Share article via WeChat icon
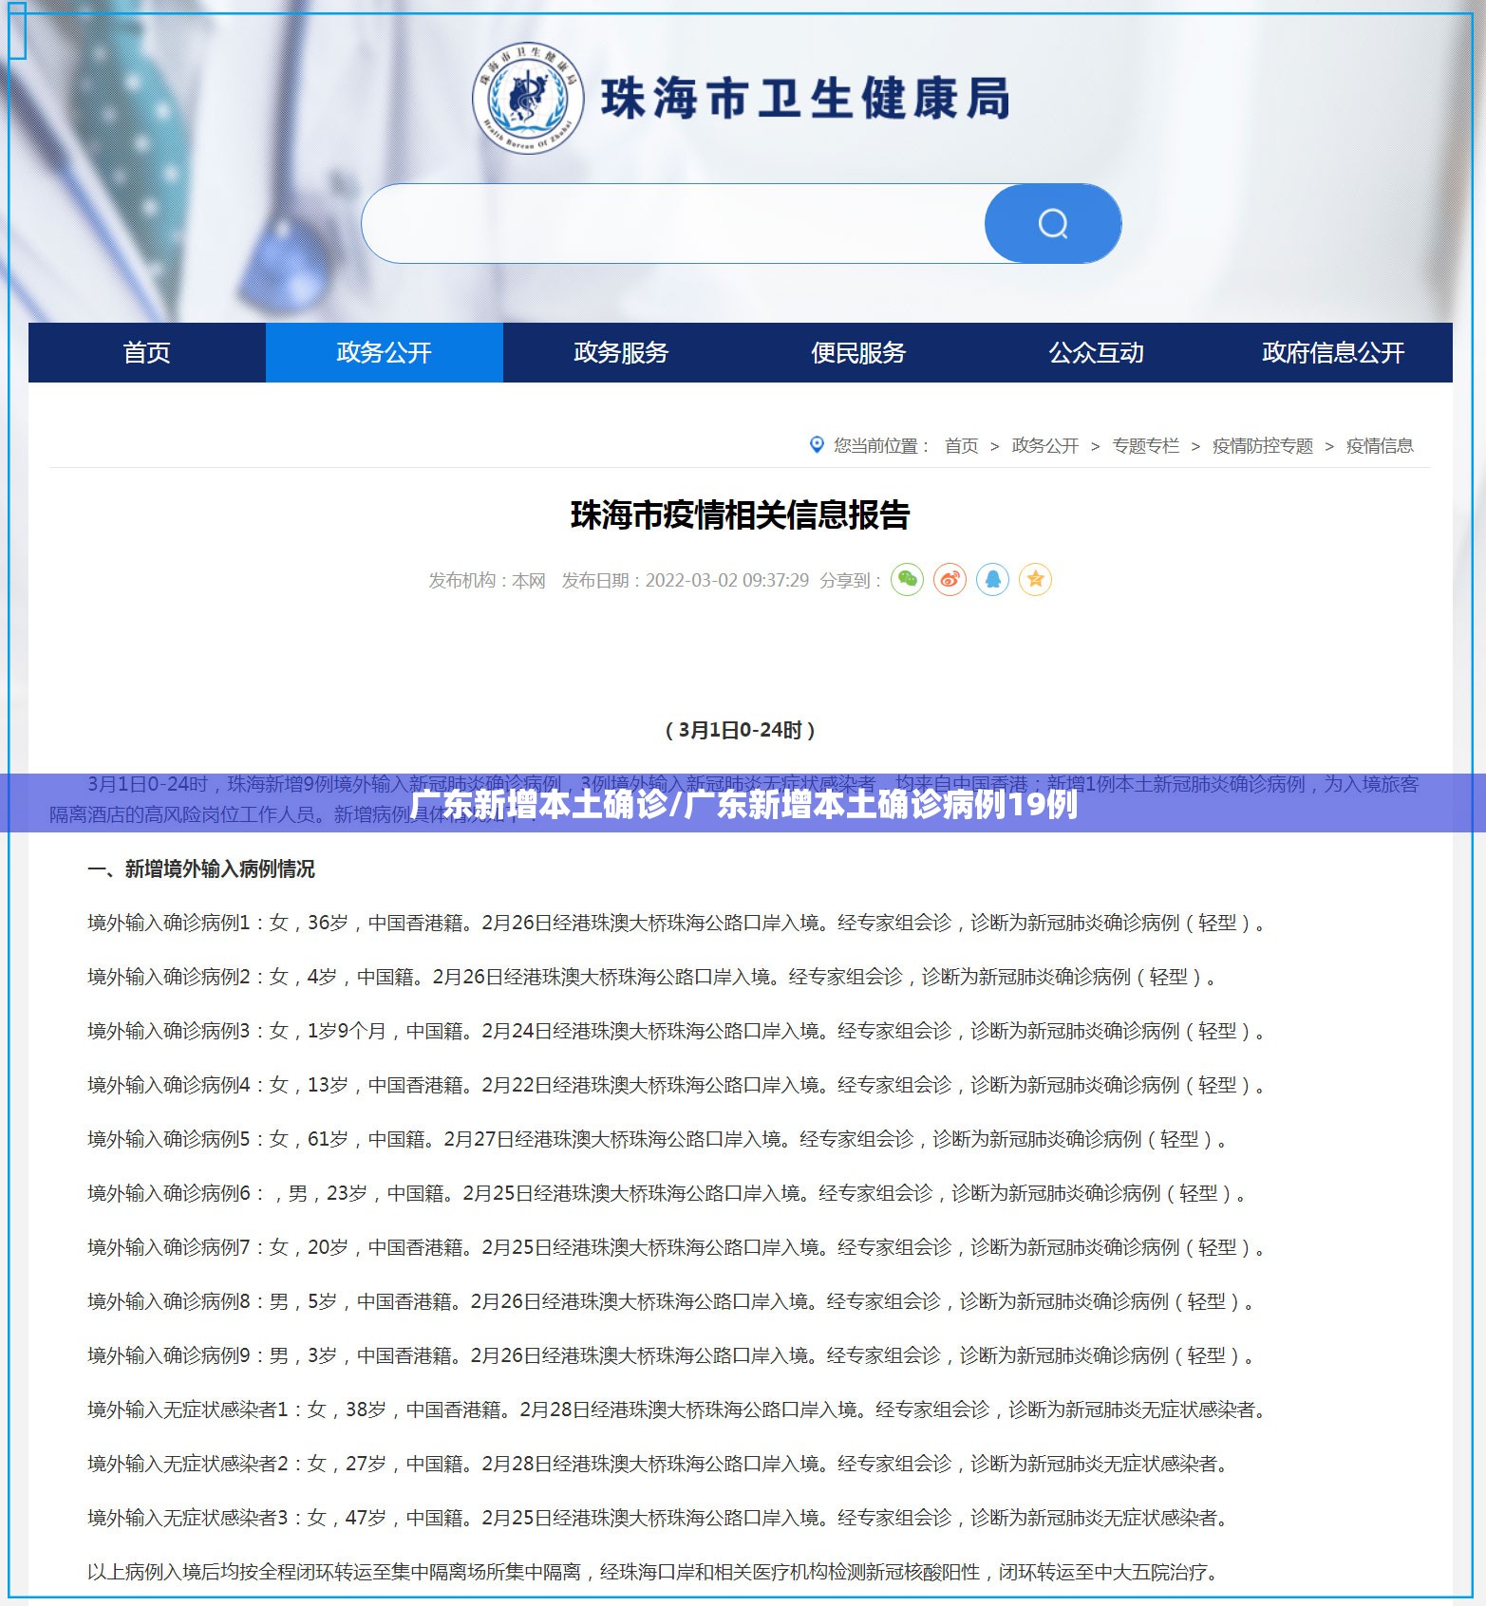This screenshot has width=1486, height=1606. 907,579
